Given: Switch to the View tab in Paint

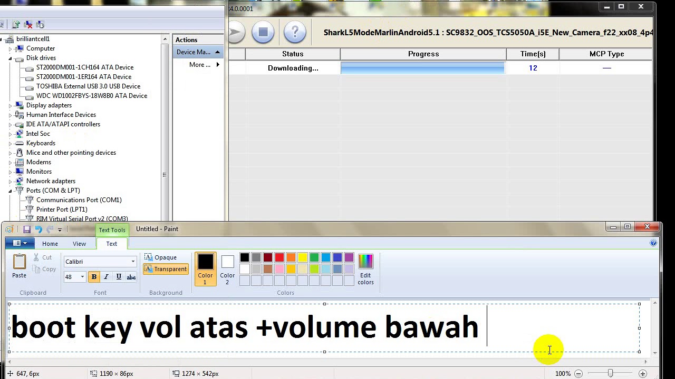Looking at the screenshot, I should point(79,244).
